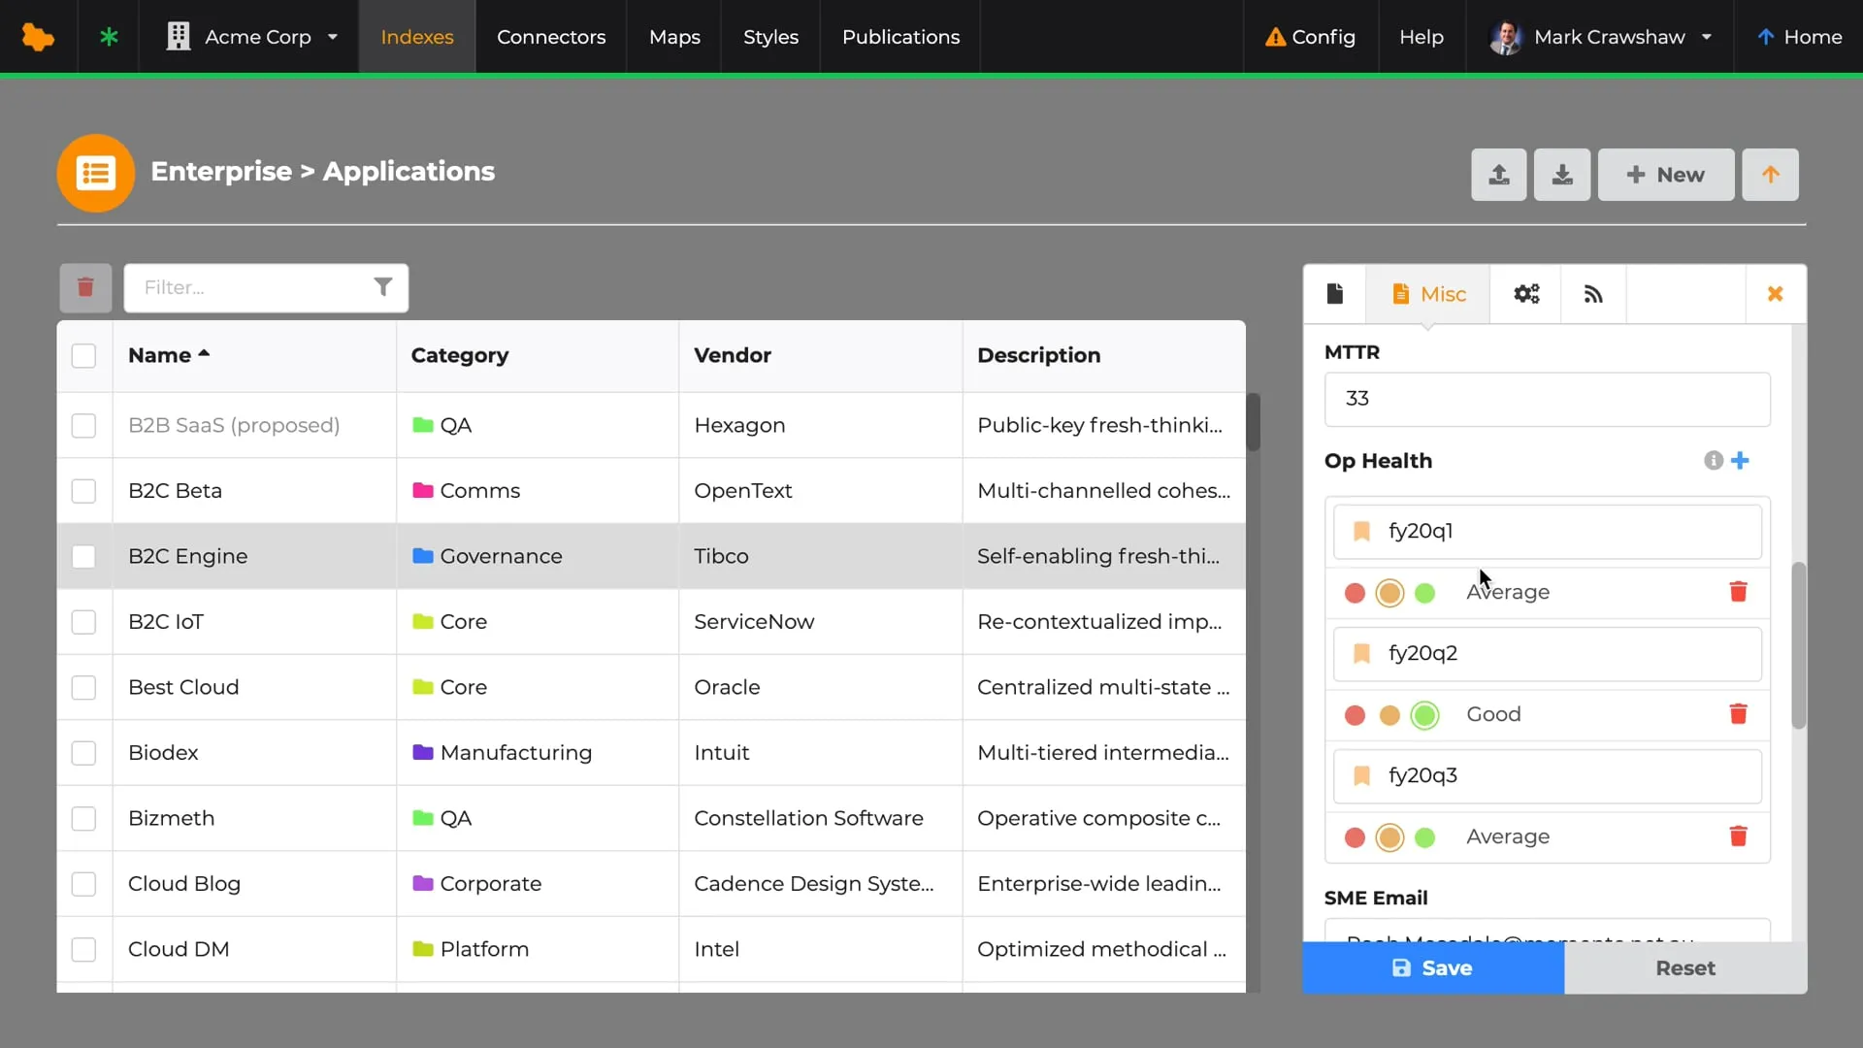
Task: Delete the fy20q1 health entry
Action: (1738, 592)
